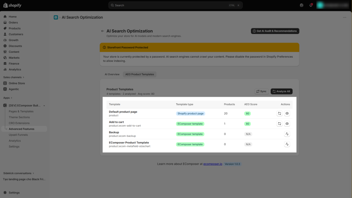Click the Content icon in sidebar

(x=5, y=52)
